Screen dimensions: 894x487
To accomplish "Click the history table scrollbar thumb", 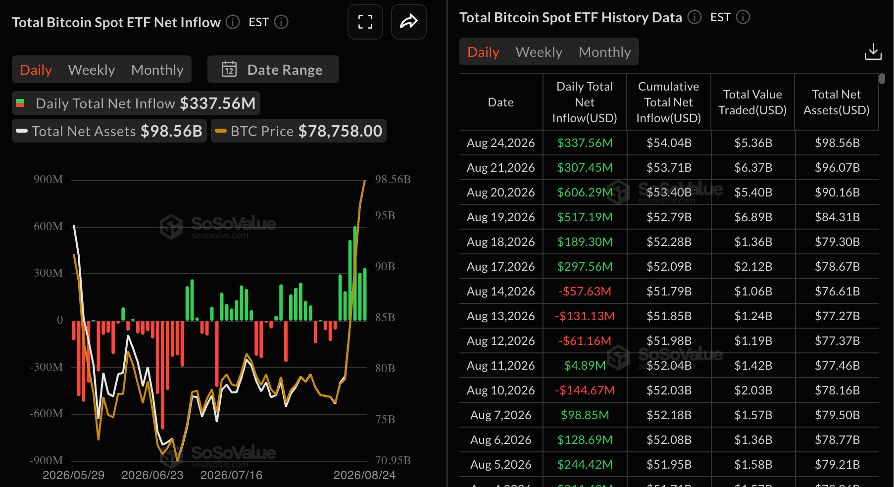I will point(882,79).
